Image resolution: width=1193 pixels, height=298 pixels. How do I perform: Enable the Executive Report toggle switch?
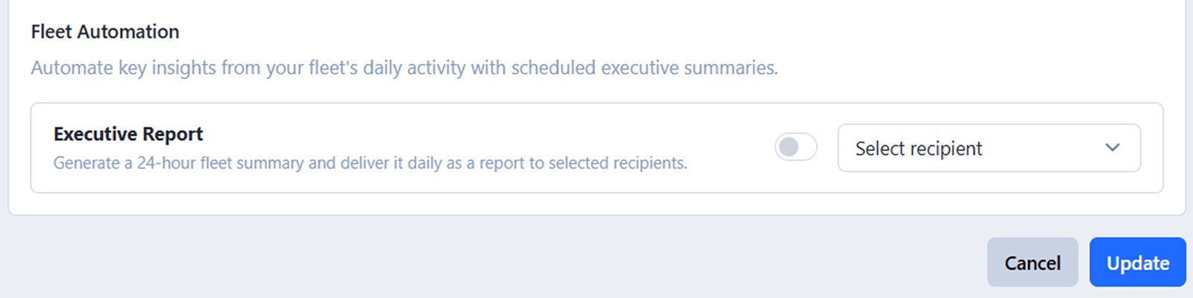click(x=796, y=148)
